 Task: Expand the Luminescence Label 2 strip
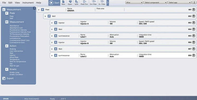(52, 56)
